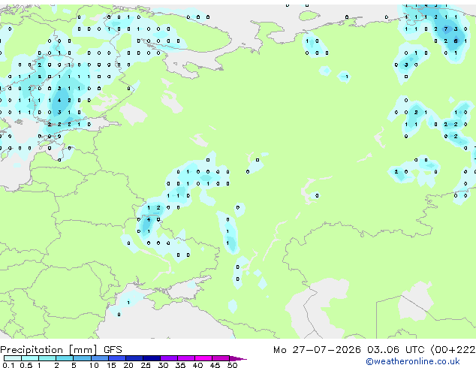
Task: Click the legend label "35"
Action: [180, 365]
